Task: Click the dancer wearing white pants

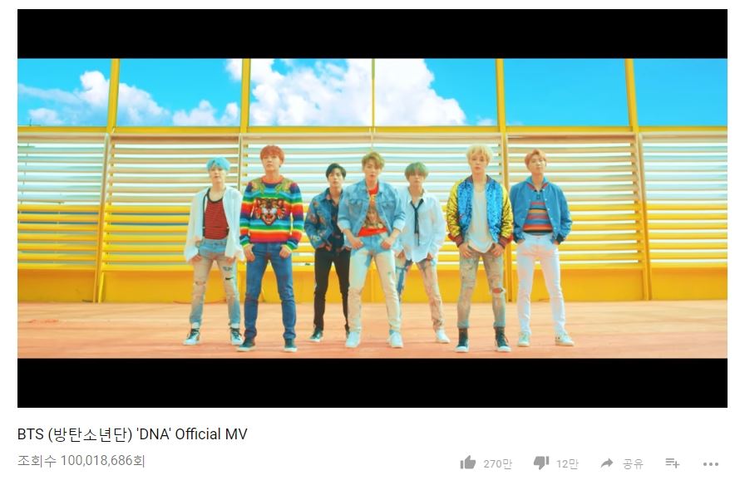Action: 540,247
